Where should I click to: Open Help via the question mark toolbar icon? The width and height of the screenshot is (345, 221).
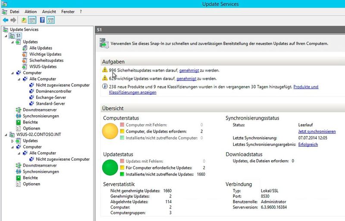coord(42,20)
